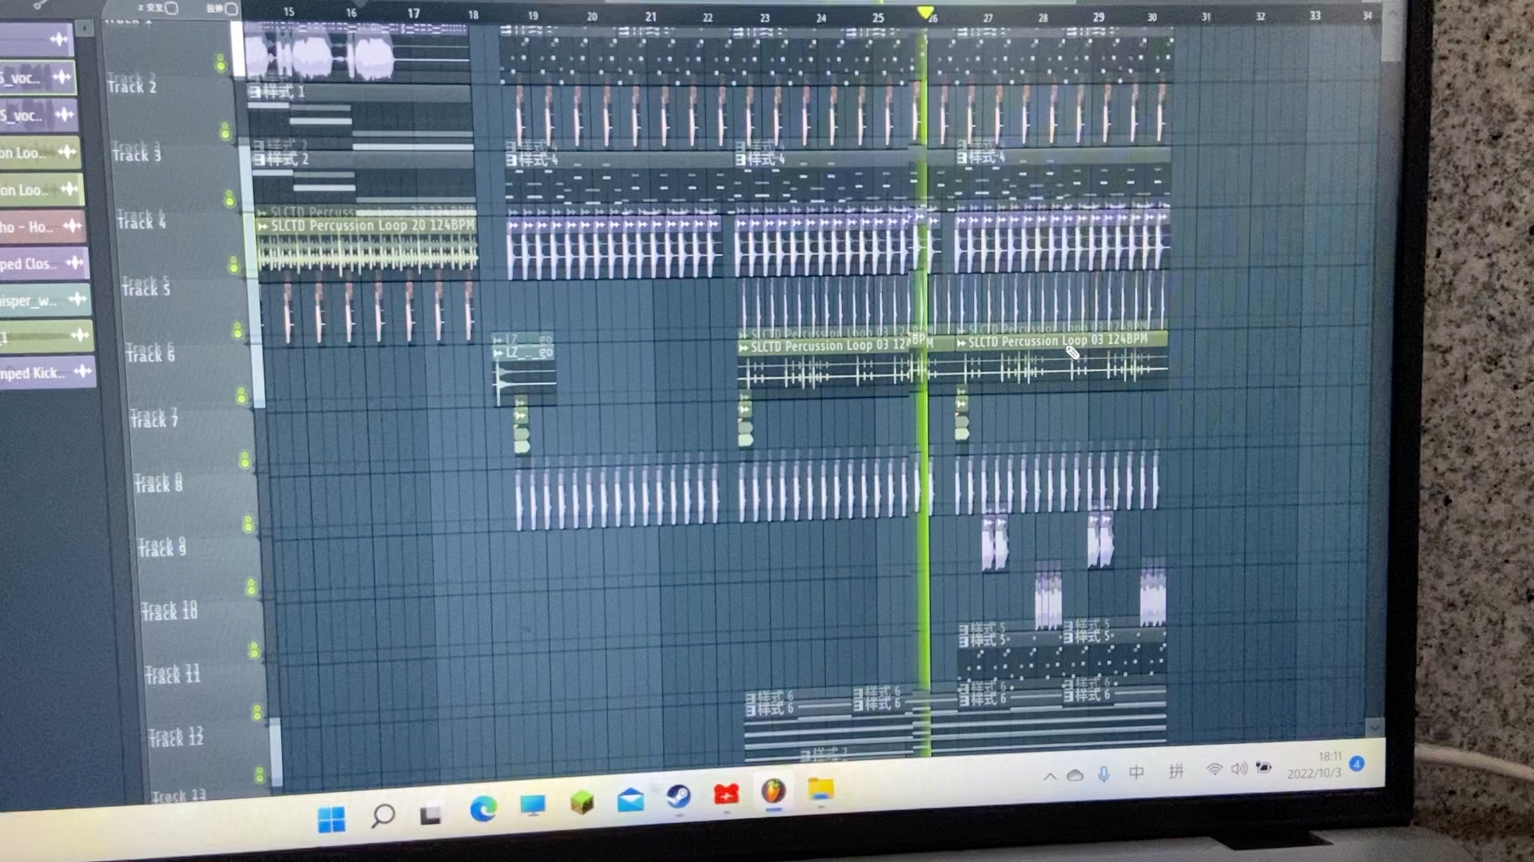Click the 中 input language indicator
Screen dimensions: 1534x862
pyautogui.click(x=1136, y=772)
